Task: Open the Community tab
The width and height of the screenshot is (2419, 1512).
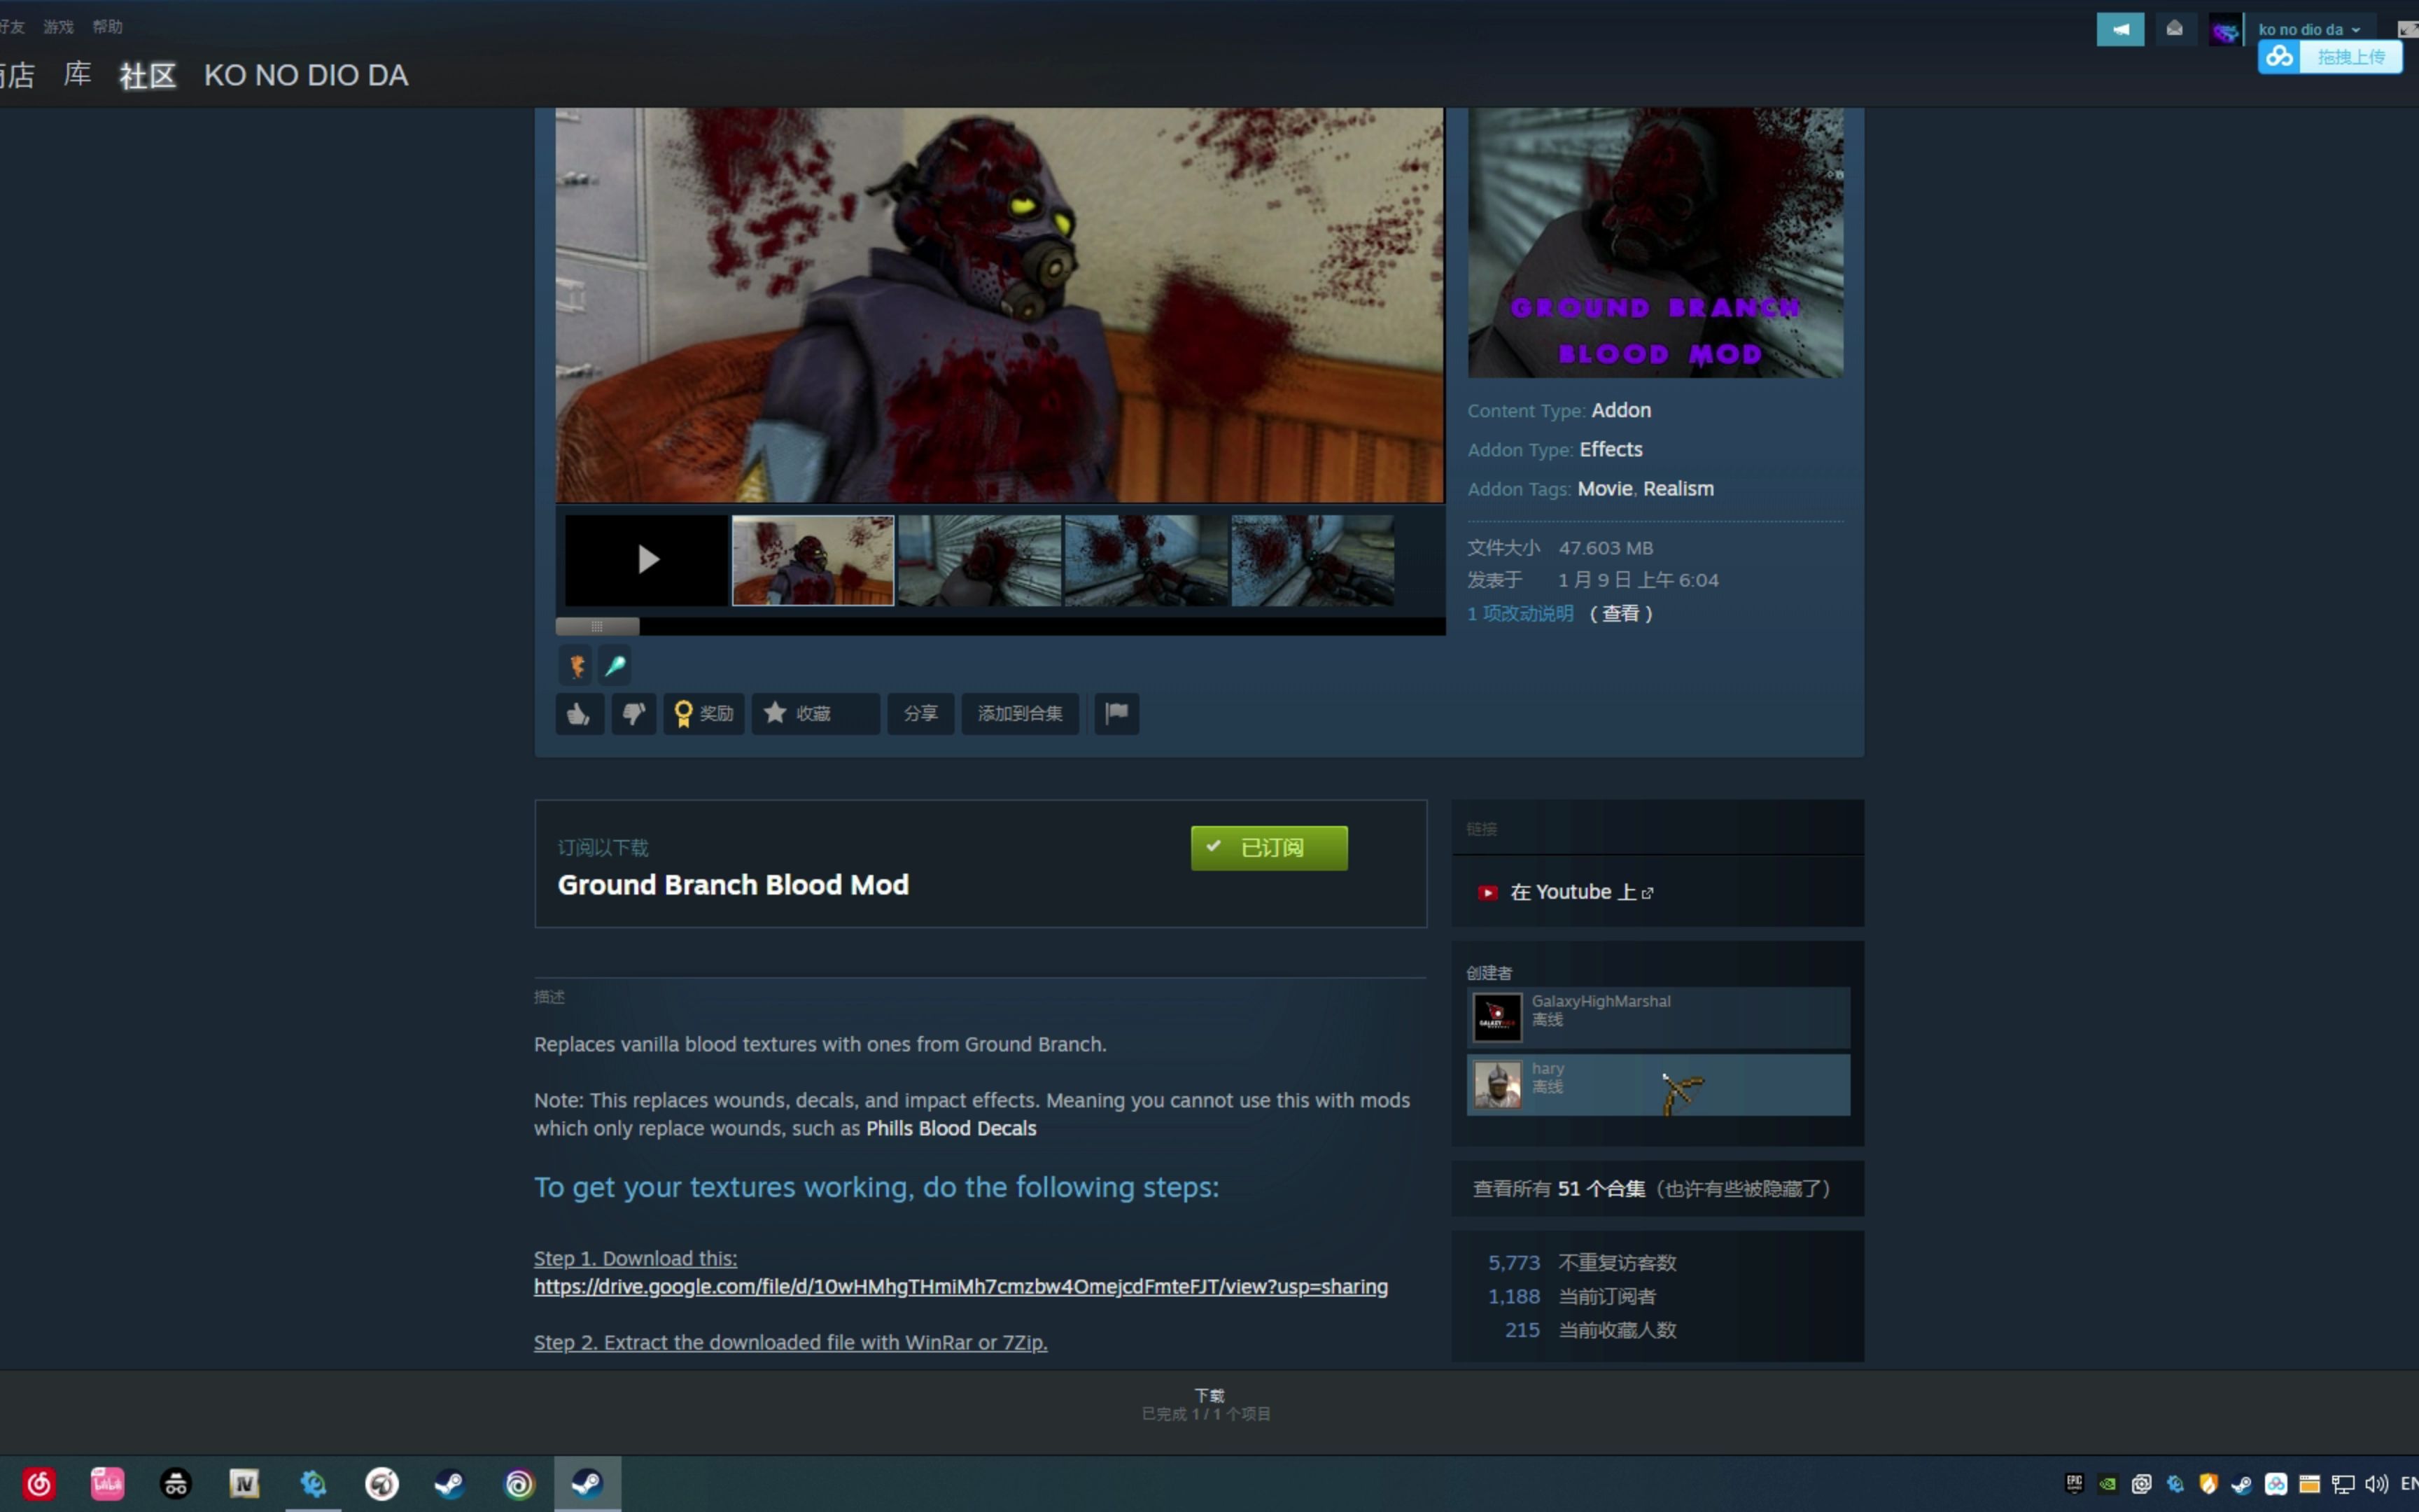Action: pyautogui.click(x=148, y=75)
